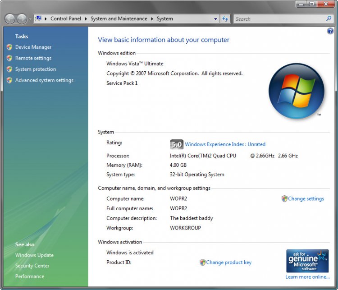Open System protection settings
This screenshot has width=338, height=290.
pos(36,69)
